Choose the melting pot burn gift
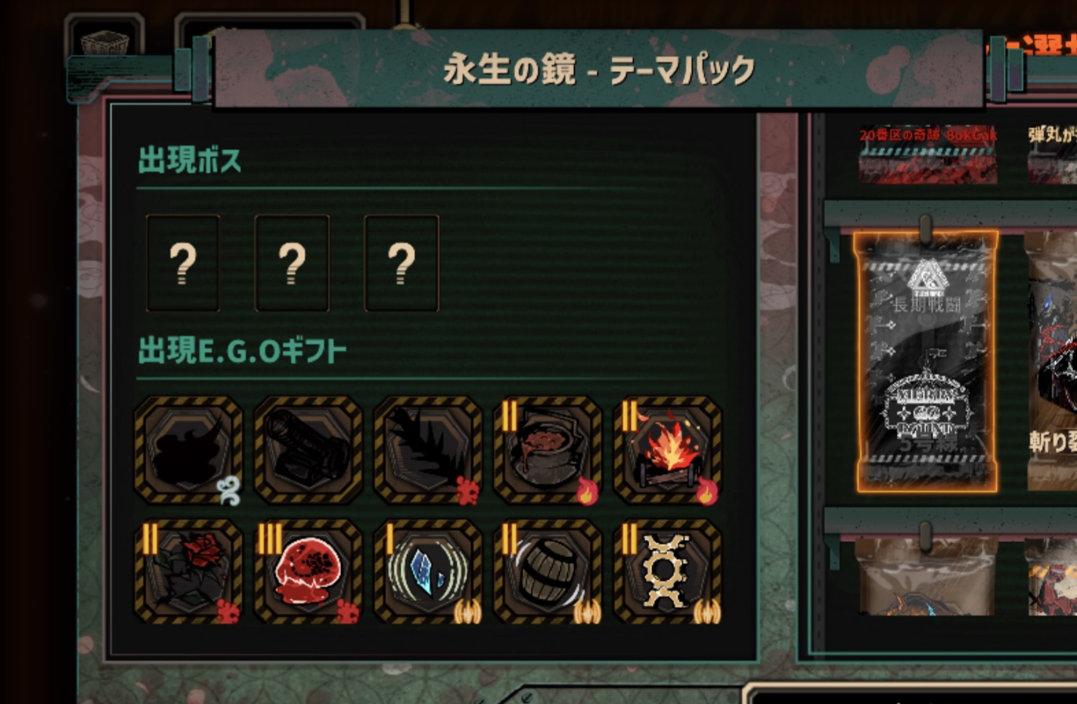Image resolution: width=1077 pixels, height=704 pixels. point(548,450)
